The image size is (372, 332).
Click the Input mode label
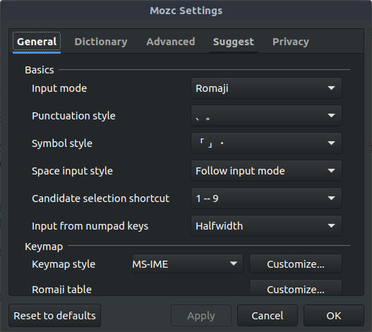pos(59,88)
